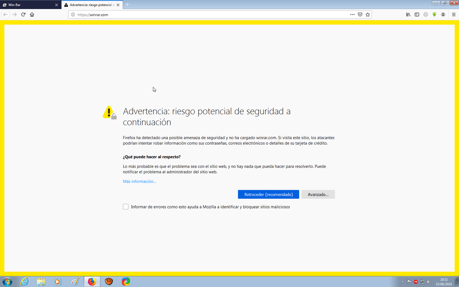459x287 pixels.
Task: Show hidden system tray icons
Action: coord(402,282)
